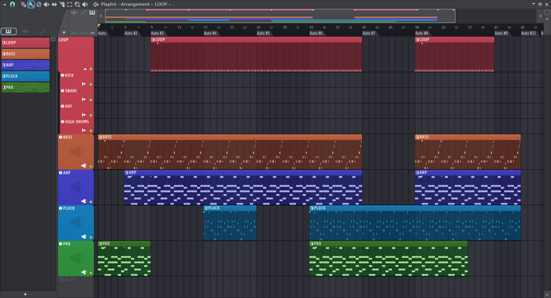Viewport: 551px width, 298px height.
Task: Select the Slice tool
Action: pyautogui.click(x=62, y=5)
